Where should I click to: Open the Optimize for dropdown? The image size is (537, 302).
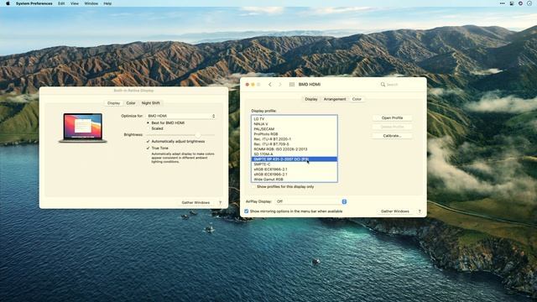click(x=181, y=116)
